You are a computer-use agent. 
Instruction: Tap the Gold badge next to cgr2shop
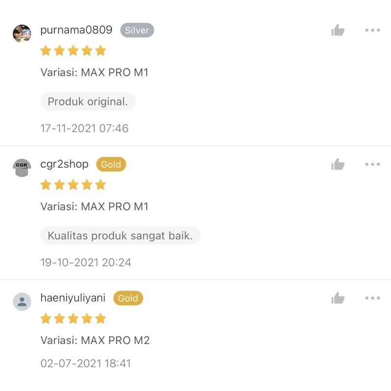(x=111, y=164)
